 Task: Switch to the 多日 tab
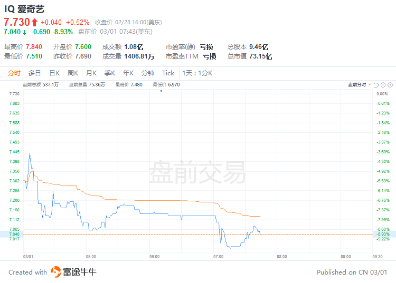35,73
